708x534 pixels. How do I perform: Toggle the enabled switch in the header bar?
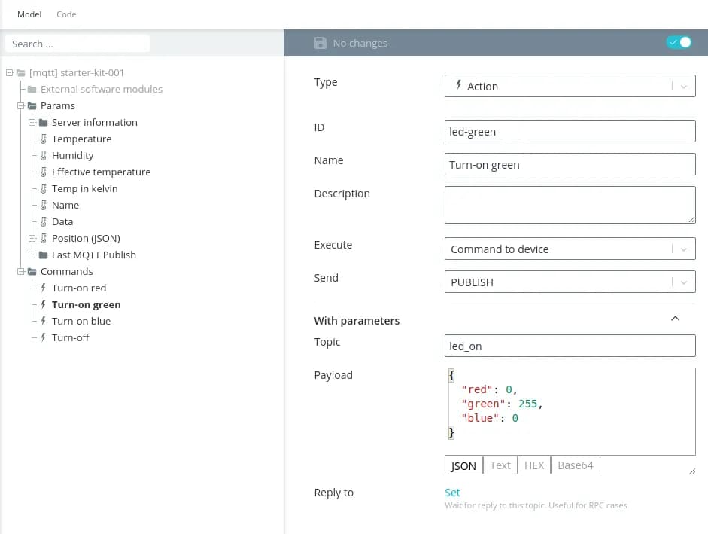pos(678,43)
